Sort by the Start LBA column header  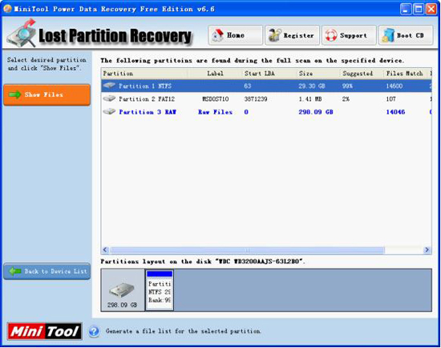[269, 74]
